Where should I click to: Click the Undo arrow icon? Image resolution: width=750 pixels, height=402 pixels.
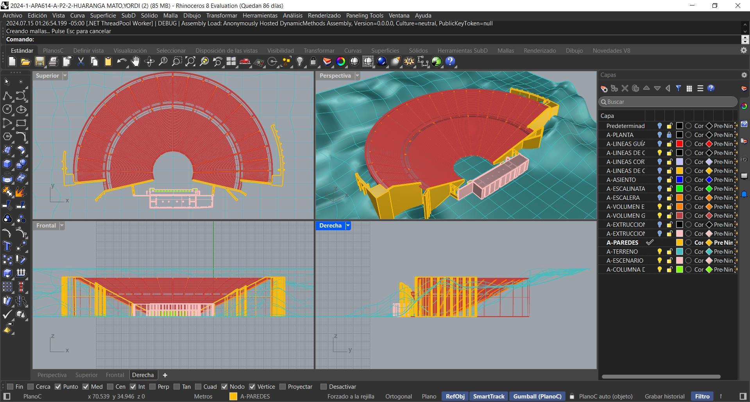point(121,62)
